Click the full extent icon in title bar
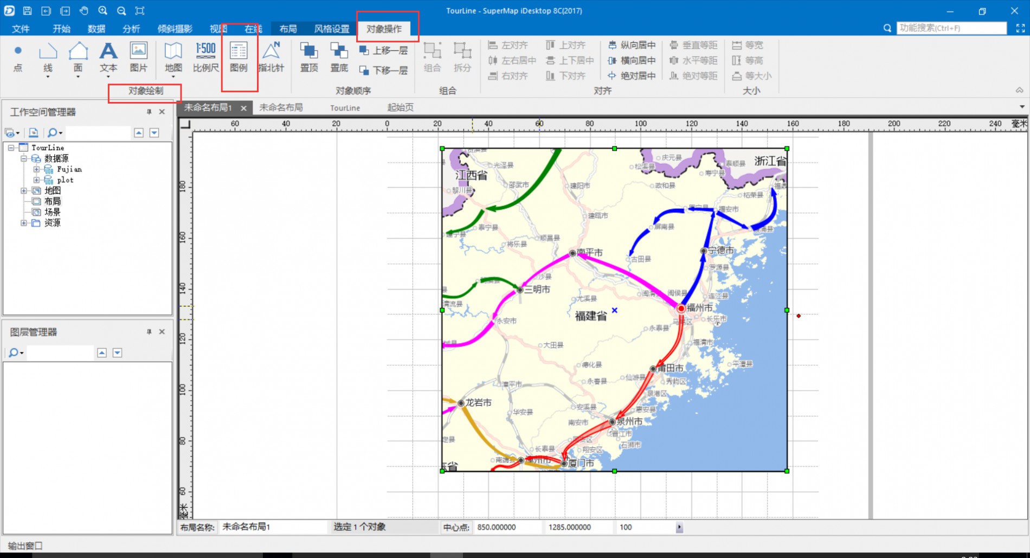This screenshot has width=1030, height=558. pos(140,11)
